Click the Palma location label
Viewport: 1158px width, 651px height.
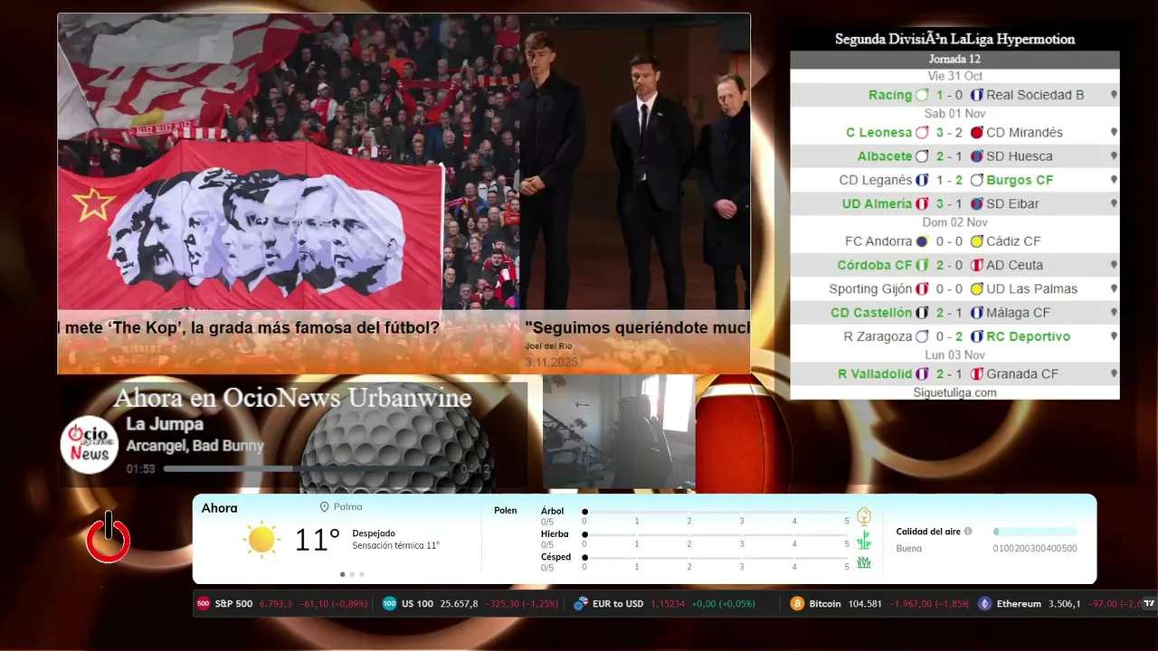(347, 507)
